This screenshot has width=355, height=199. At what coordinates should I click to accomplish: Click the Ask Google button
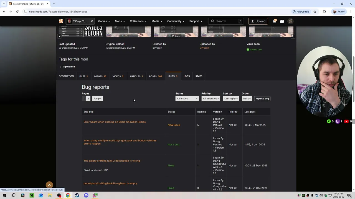coord(301,12)
